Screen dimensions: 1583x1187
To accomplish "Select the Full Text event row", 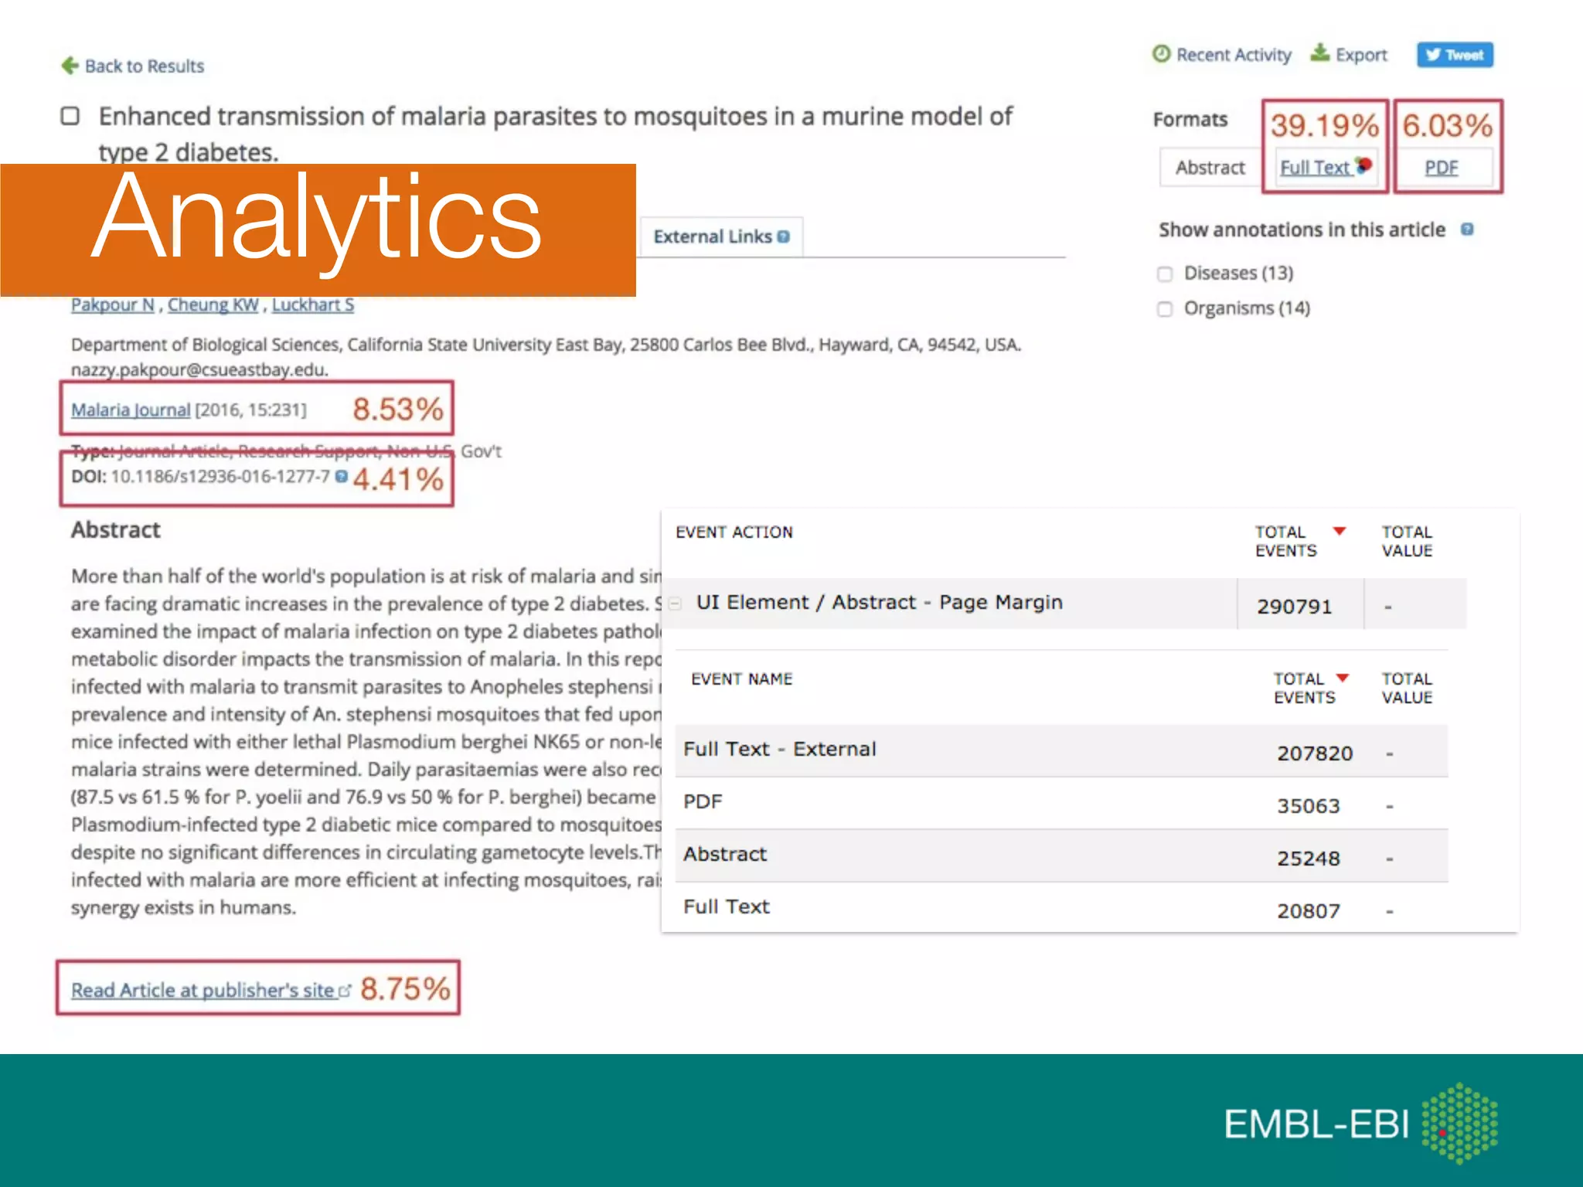I will (1061, 908).
